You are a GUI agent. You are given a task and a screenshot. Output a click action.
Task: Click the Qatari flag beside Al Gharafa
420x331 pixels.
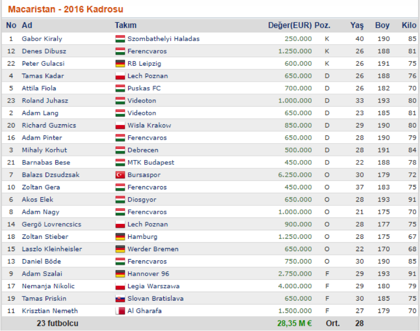click(x=120, y=311)
